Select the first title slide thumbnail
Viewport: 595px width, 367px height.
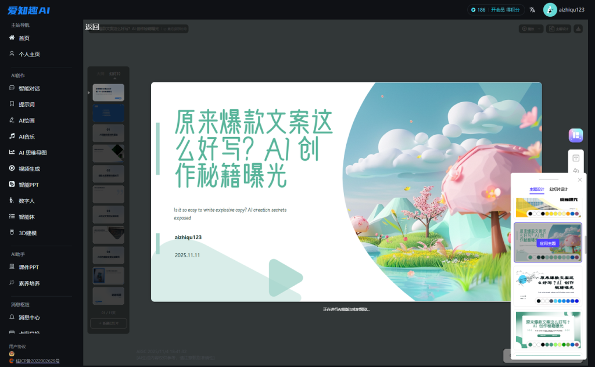(109, 92)
